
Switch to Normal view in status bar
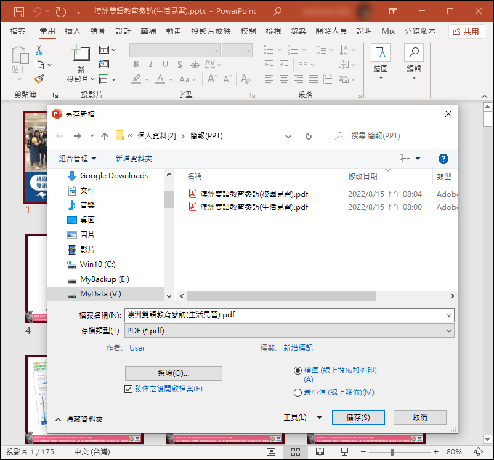coord(270,452)
